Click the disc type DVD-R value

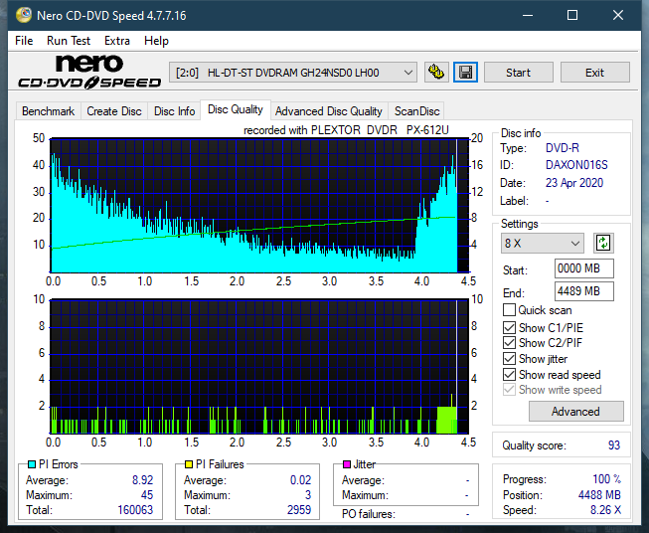coord(563,148)
